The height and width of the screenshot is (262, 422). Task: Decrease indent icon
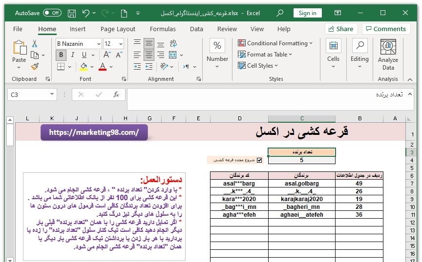149,67
